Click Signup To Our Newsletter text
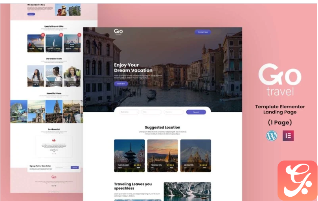This screenshot has height=201, width=318. point(40,166)
